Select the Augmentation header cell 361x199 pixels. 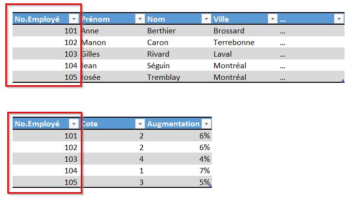tap(173, 123)
